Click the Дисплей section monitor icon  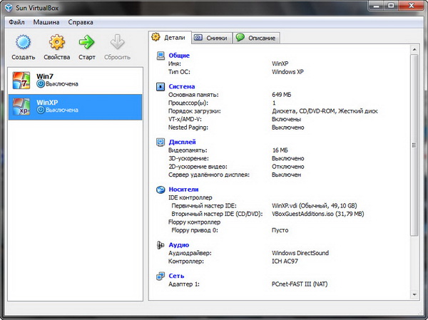click(160, 142)
